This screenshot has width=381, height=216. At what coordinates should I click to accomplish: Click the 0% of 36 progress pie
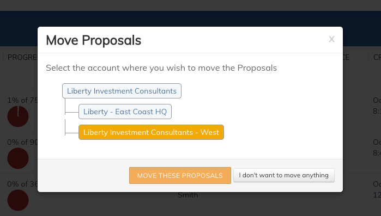18,200
